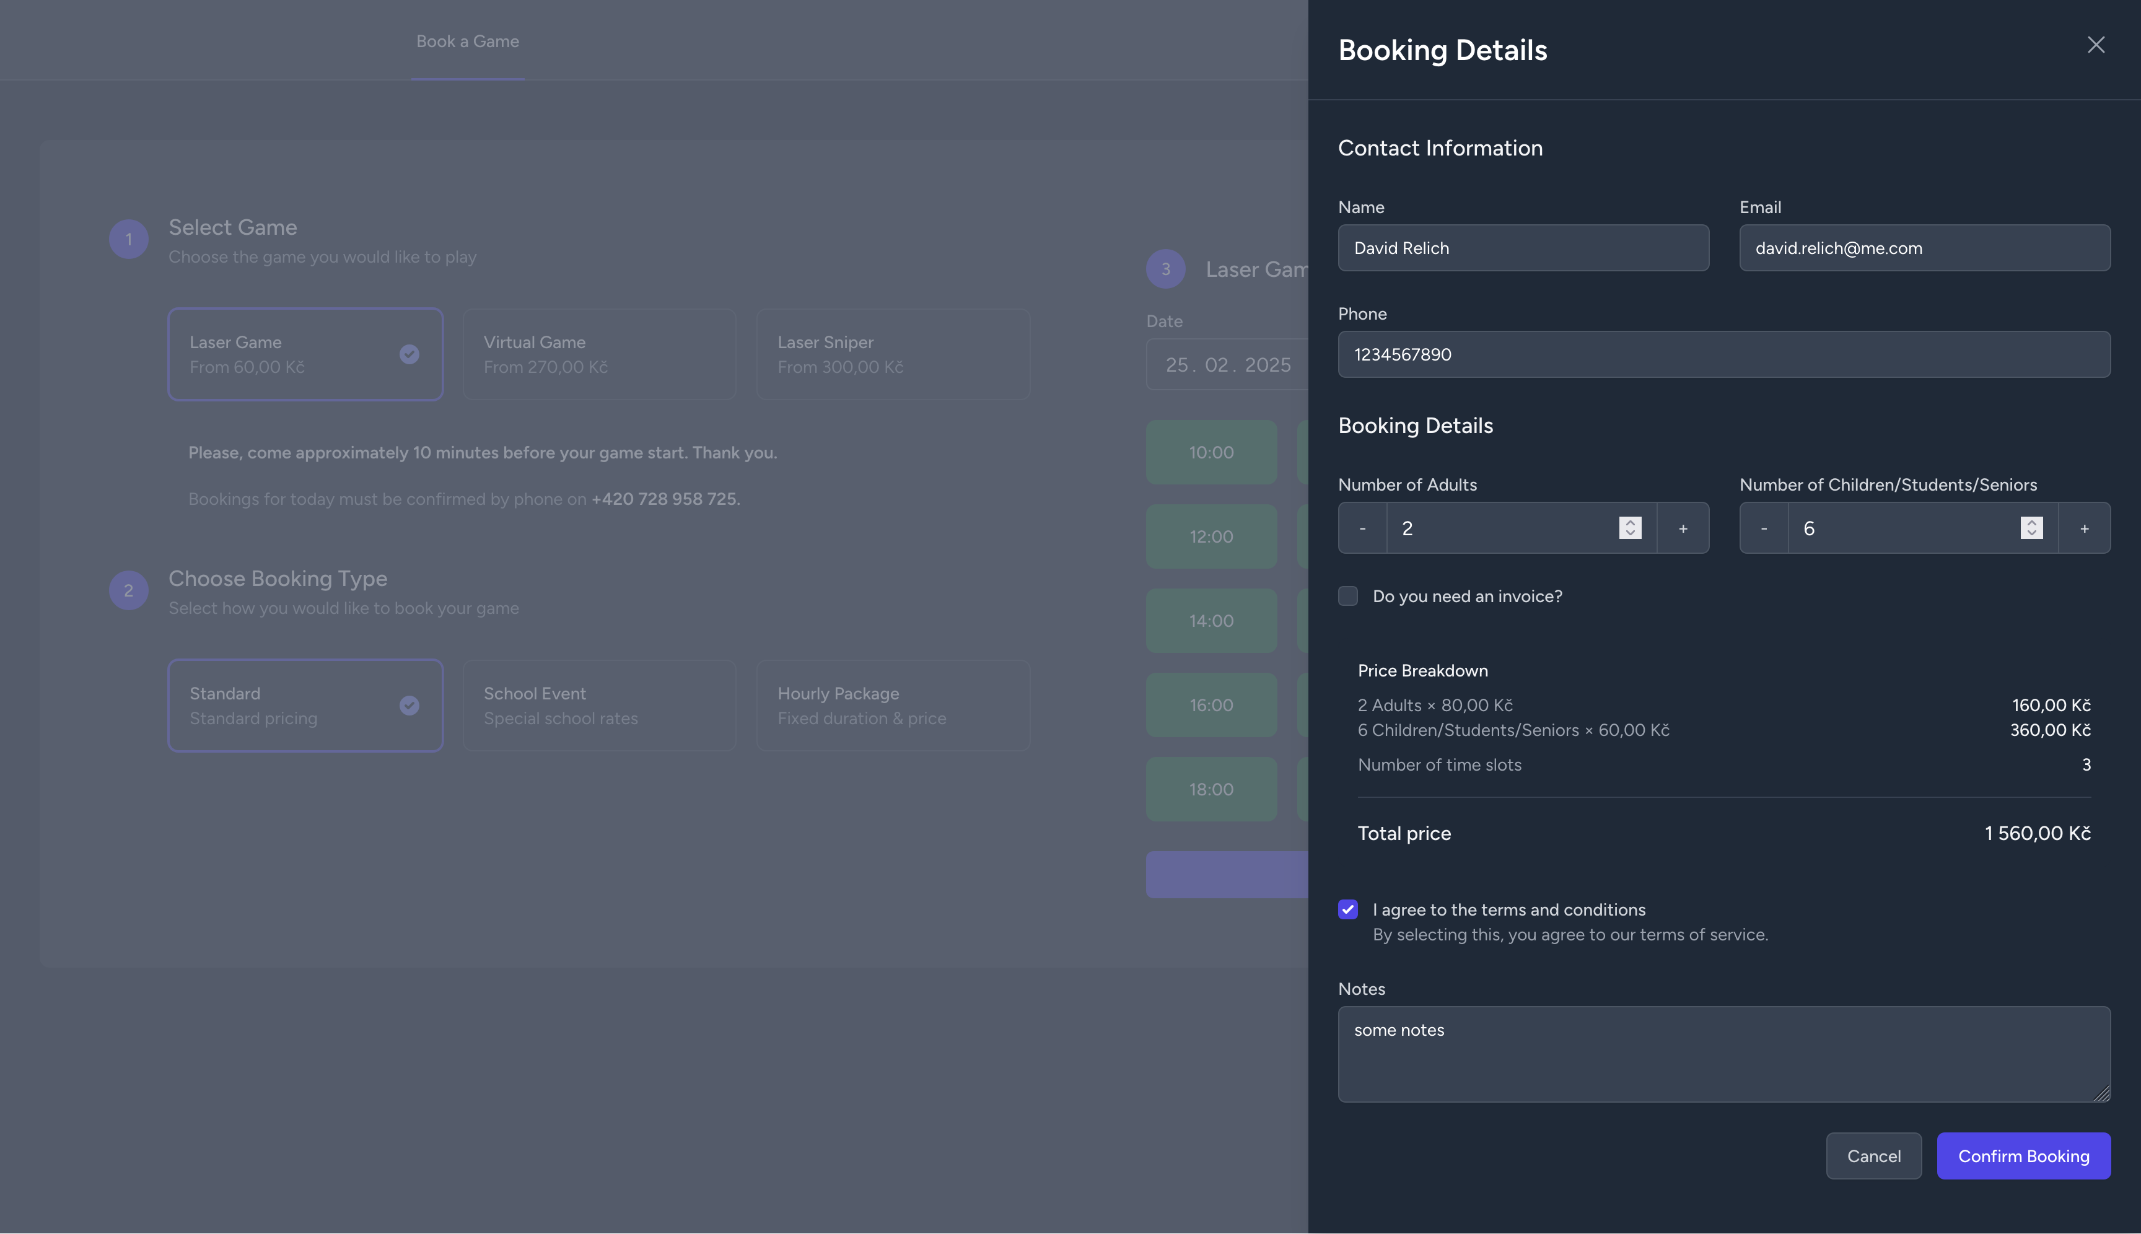Viewport: 2141px width, 1234px height.
Task: Click the step 1 circle badge
Action: click(129, 239)
